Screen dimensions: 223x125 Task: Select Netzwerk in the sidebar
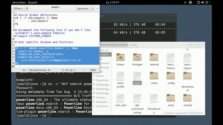pyautogui.click(x=102, y=102)
